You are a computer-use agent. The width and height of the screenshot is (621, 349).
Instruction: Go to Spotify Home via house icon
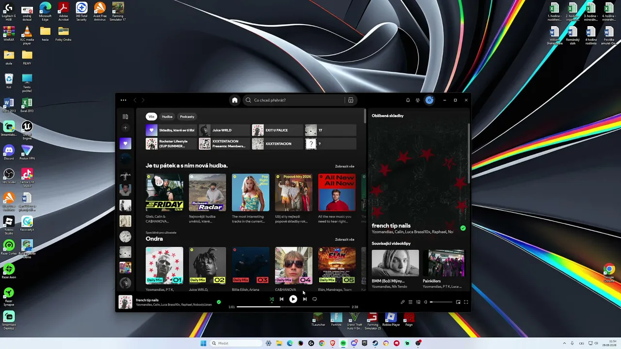tap(235, 100)
